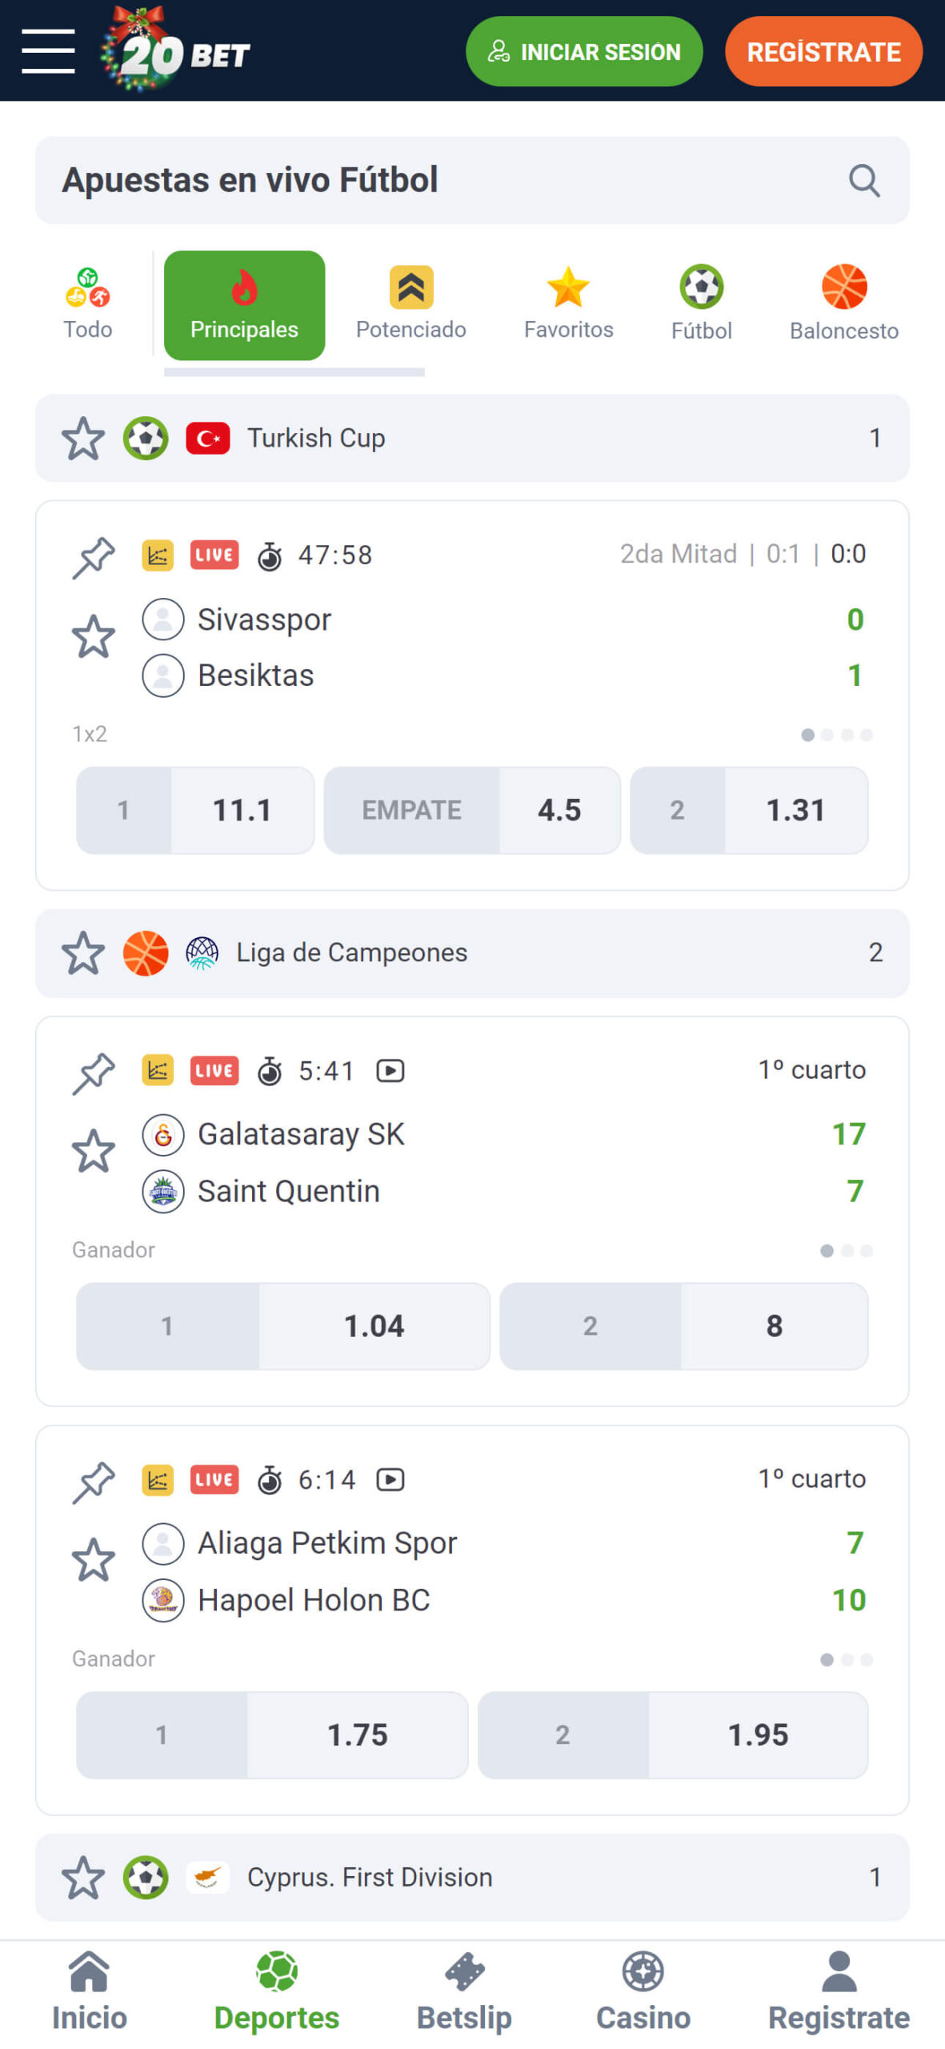Open live stream for Galatasaray match
The image size is (945, 2049).
(x=390, y=1070)
